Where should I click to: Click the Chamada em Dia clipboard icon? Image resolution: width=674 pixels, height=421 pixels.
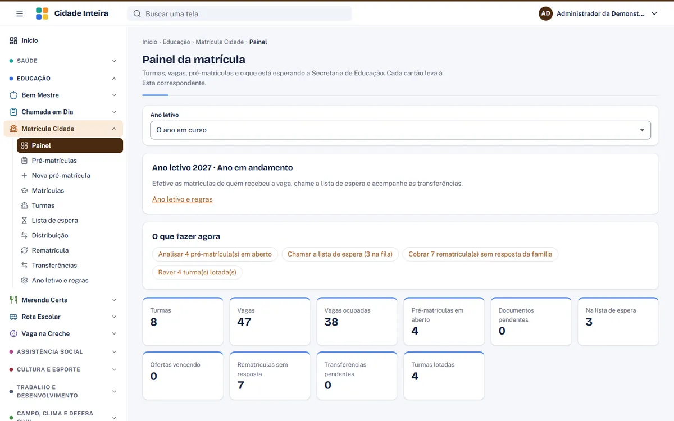[13, 112]
